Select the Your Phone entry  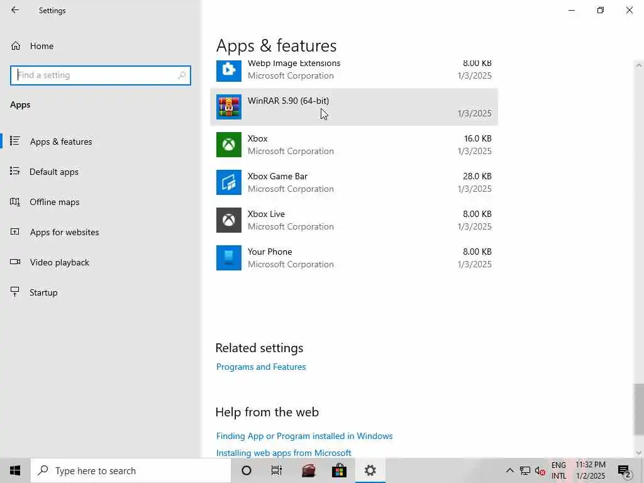[x=353, y=258]
